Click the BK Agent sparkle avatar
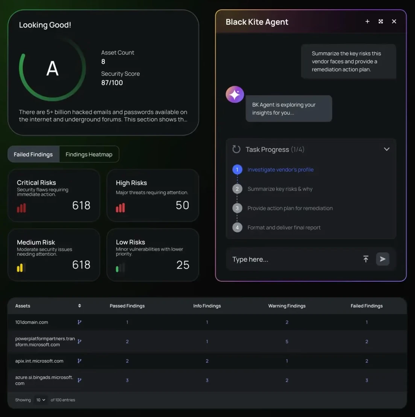The width and height of the screenshot is (415, 417). (x=235, y=94)
